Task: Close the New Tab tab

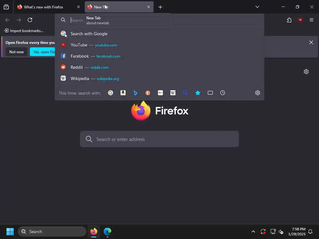Action: 149,7
